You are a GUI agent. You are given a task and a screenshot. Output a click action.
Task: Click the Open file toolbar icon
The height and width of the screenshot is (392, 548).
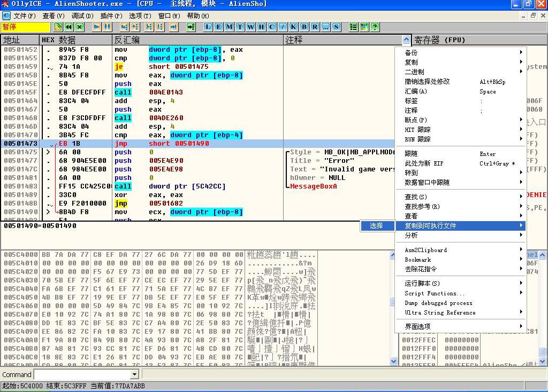[x=58, y=27]
